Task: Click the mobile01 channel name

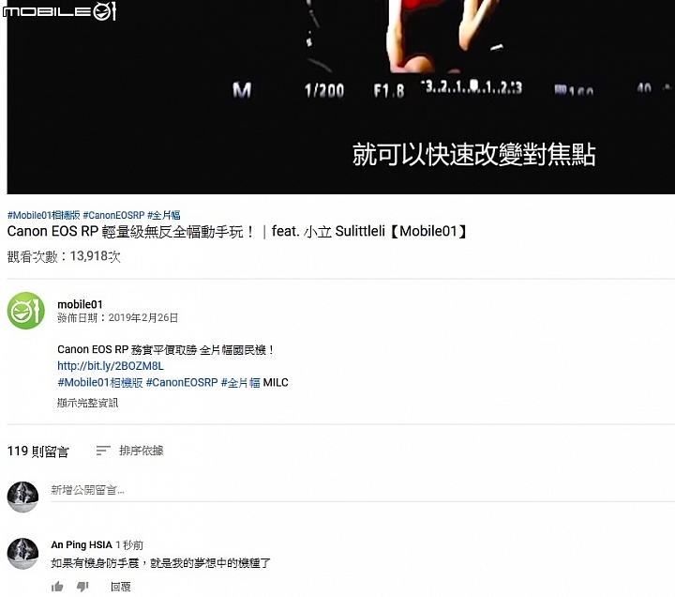Action: [80, 304]
